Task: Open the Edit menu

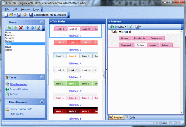Action: click(x=15, y=9)
